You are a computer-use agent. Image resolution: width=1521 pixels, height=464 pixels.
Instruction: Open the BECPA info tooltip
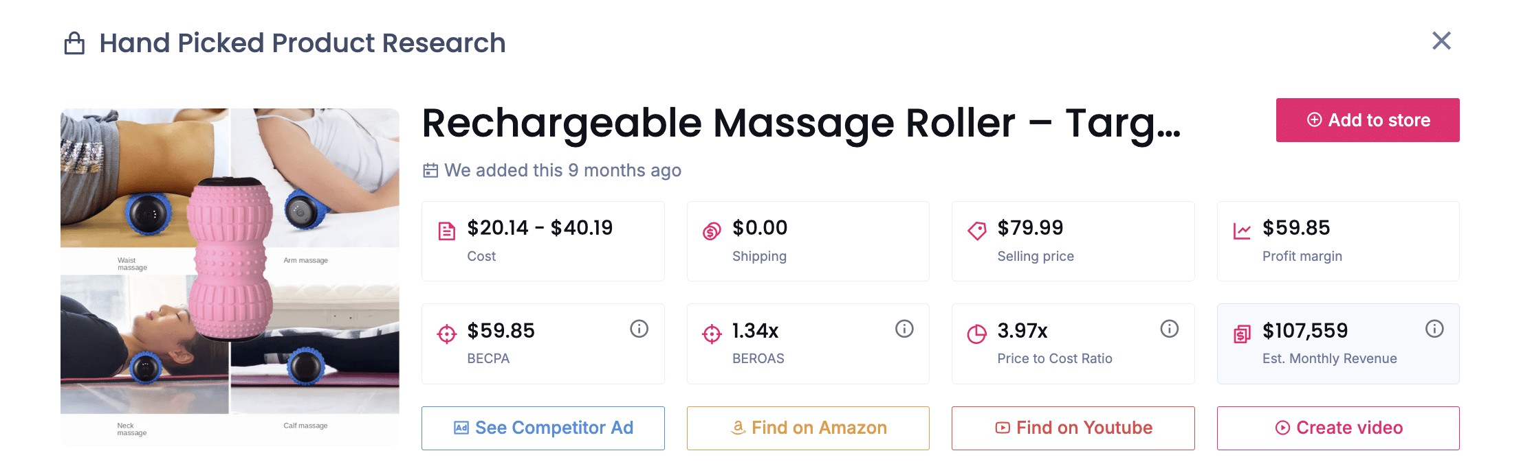(x=639, y=329)
